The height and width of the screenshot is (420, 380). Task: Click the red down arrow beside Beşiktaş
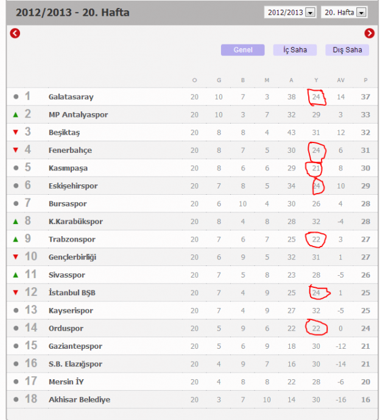pyautogui.click(x=15, y=132)
